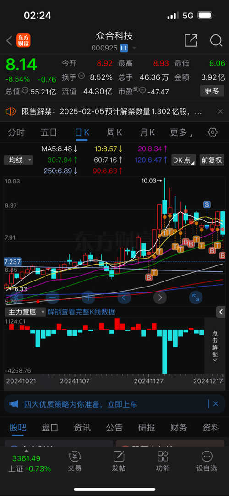Screen dimensions: 229x496
Task: Select the 盘口 tab
Action: 50,428
